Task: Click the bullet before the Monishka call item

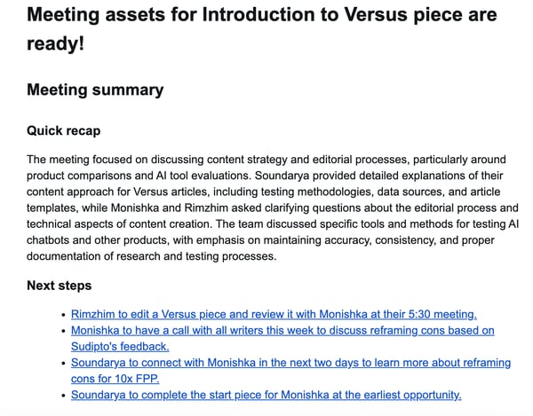Action: [62, 331]
